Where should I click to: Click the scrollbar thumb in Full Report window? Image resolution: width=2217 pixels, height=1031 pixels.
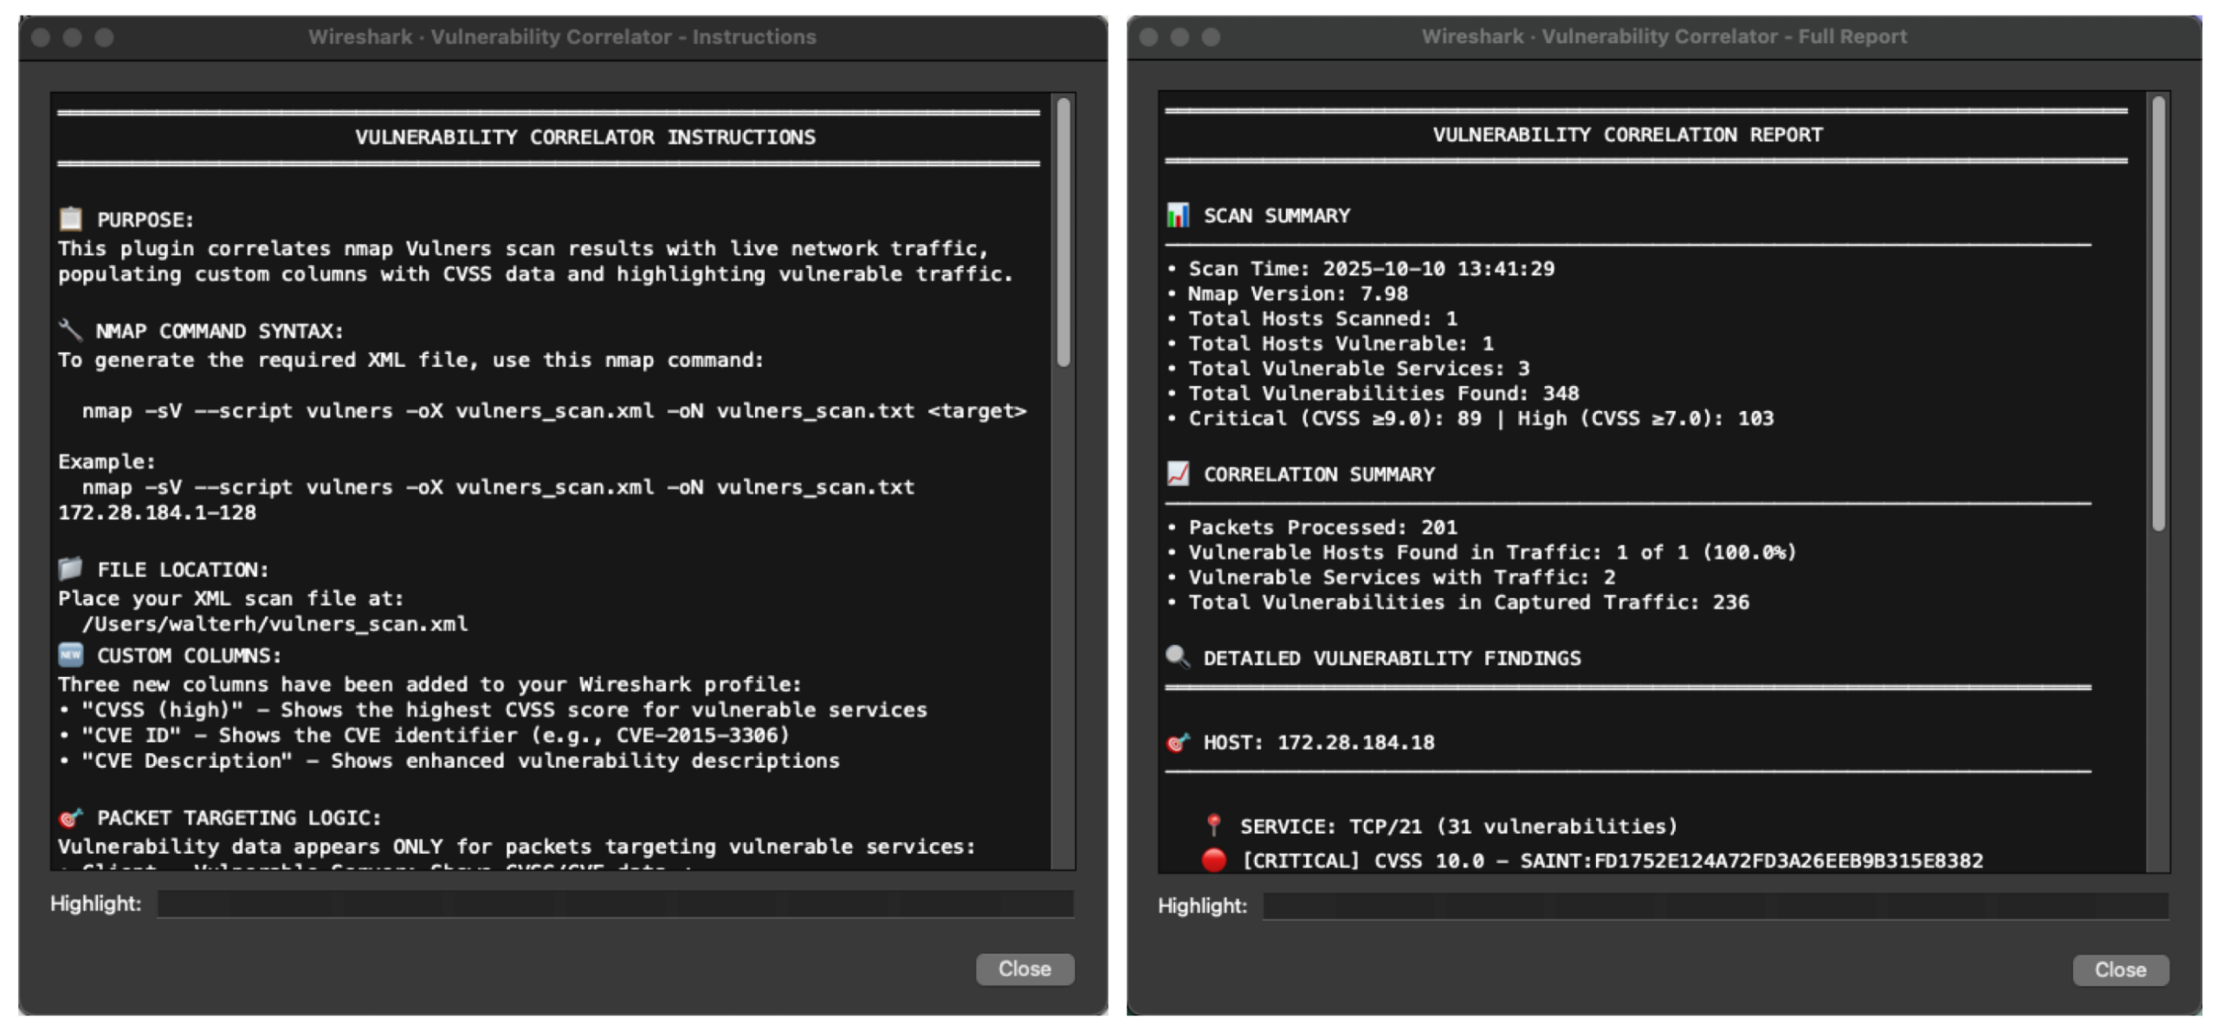click(2158, 313)
